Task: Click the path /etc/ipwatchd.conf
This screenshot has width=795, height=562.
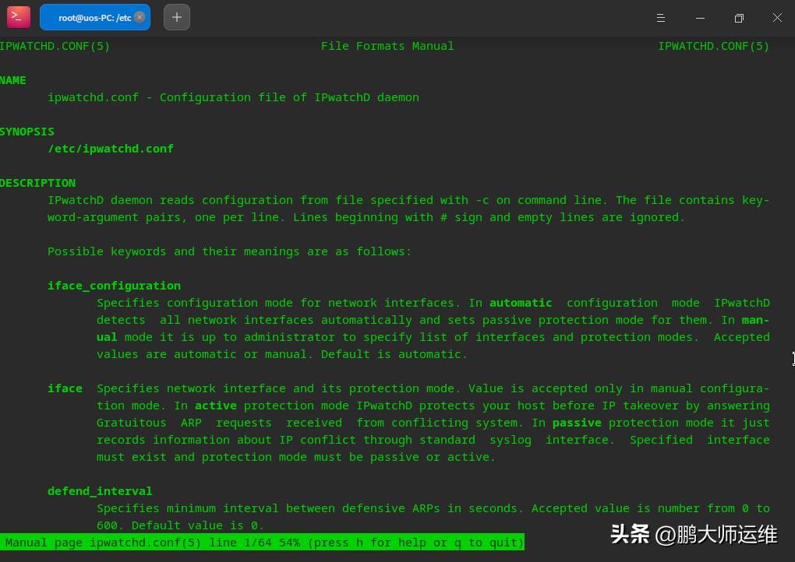Action: pos(111,149)
